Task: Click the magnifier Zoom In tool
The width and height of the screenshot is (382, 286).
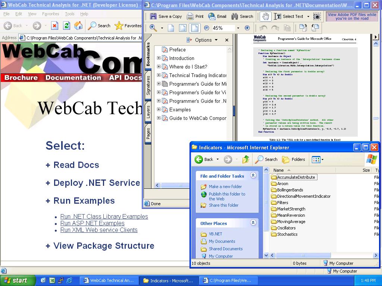Action: (x=153, y=28)
